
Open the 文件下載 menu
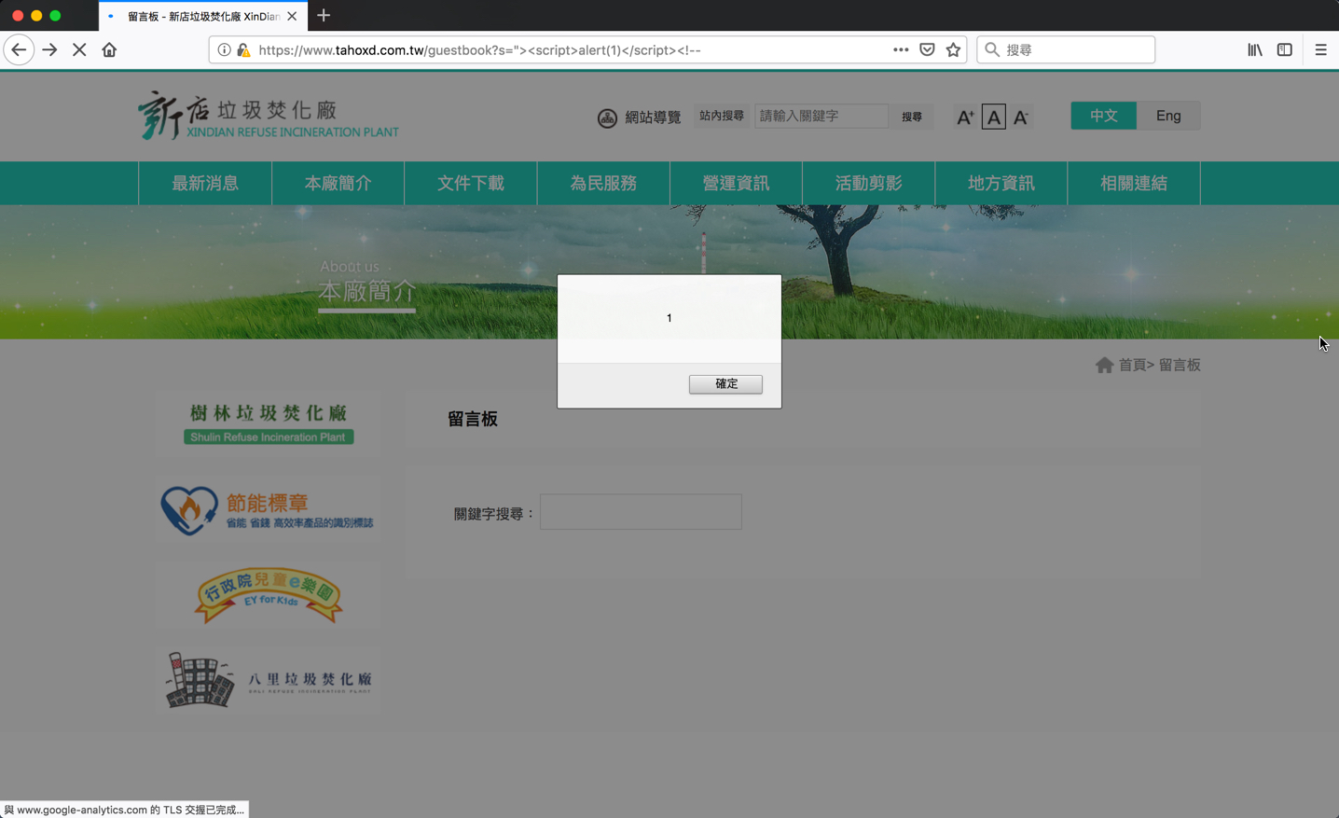click(471, 184)
